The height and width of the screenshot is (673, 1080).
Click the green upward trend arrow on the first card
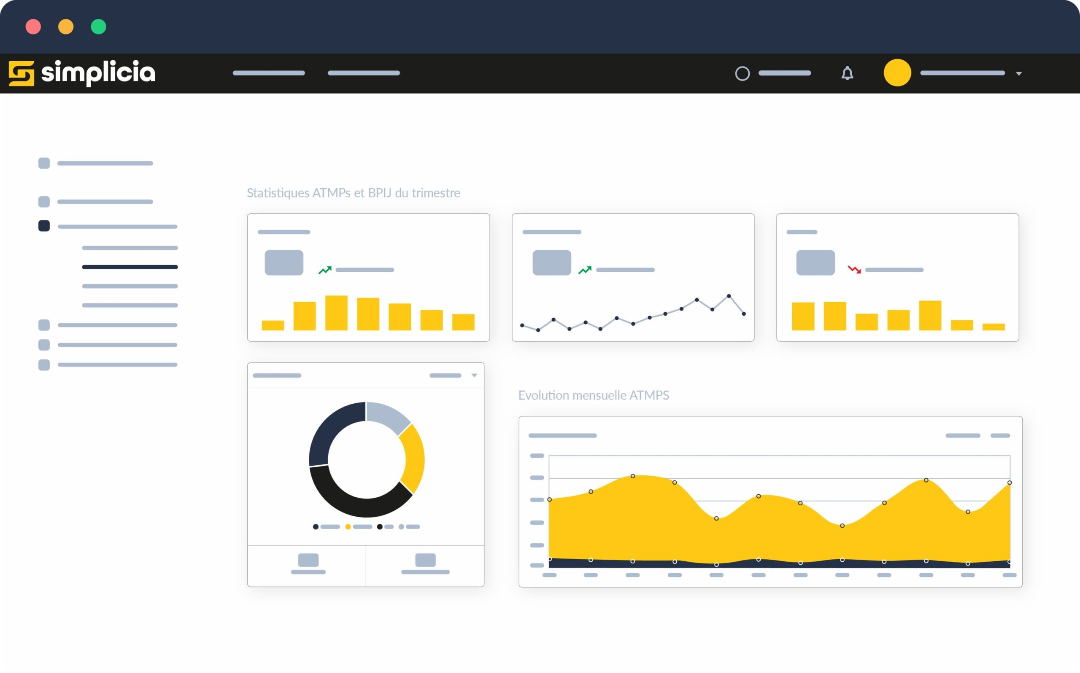tap(325, 270)
